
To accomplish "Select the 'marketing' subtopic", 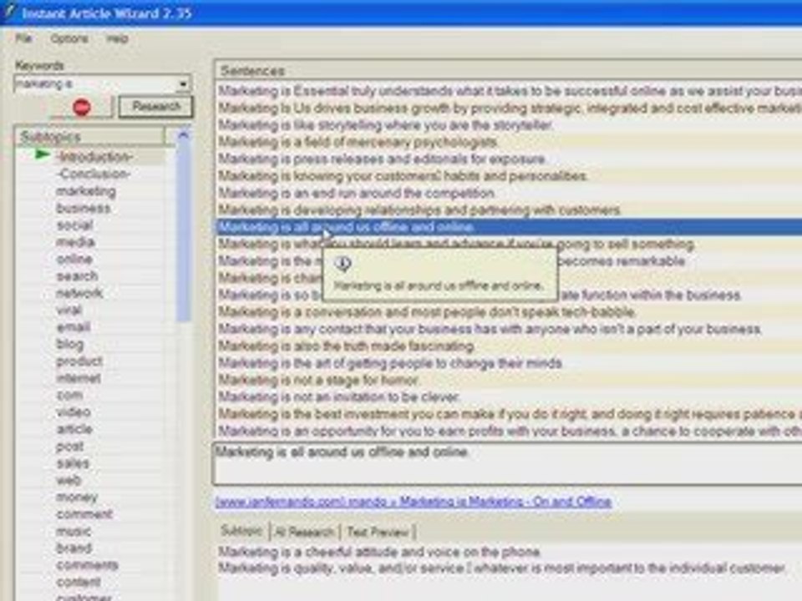I will tap(86, 191).
